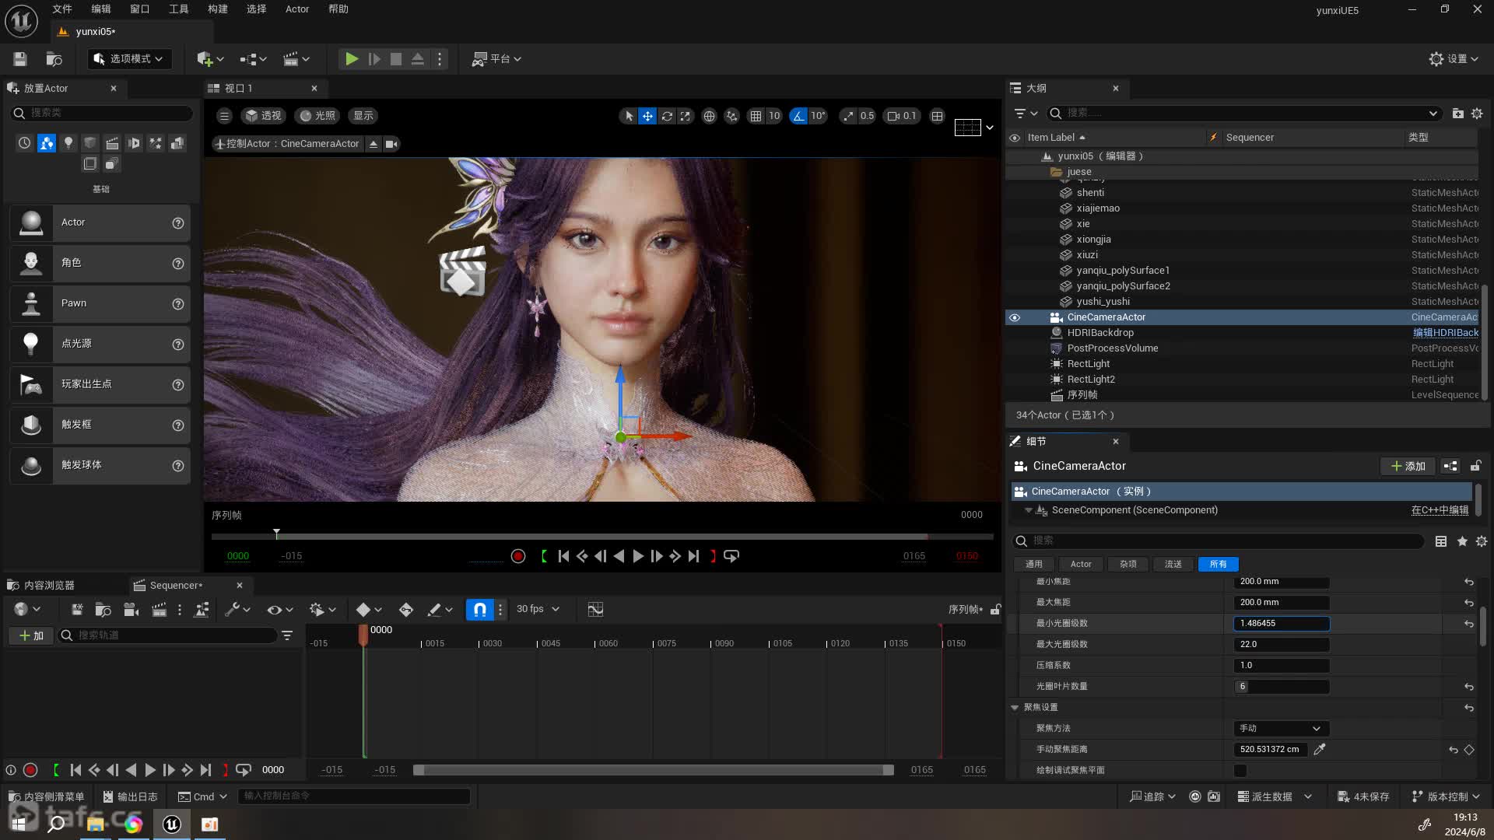
Task: Click the 搜索类 search field in the Place Actors panel
Action: click(101, 113)
